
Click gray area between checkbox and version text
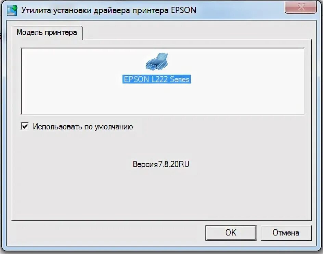pos(161,145)
